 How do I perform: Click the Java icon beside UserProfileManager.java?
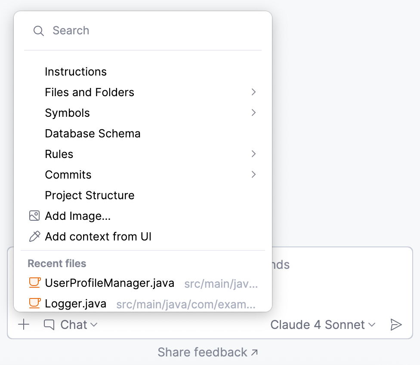point(35,283)
